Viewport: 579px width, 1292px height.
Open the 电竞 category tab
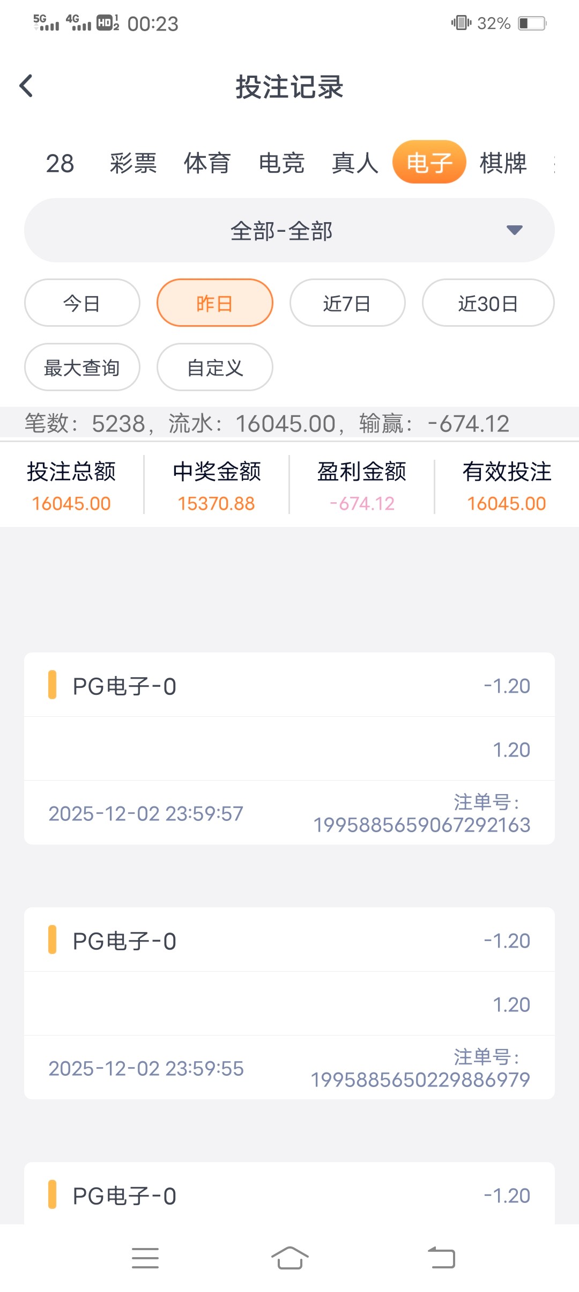click(281, 163)
